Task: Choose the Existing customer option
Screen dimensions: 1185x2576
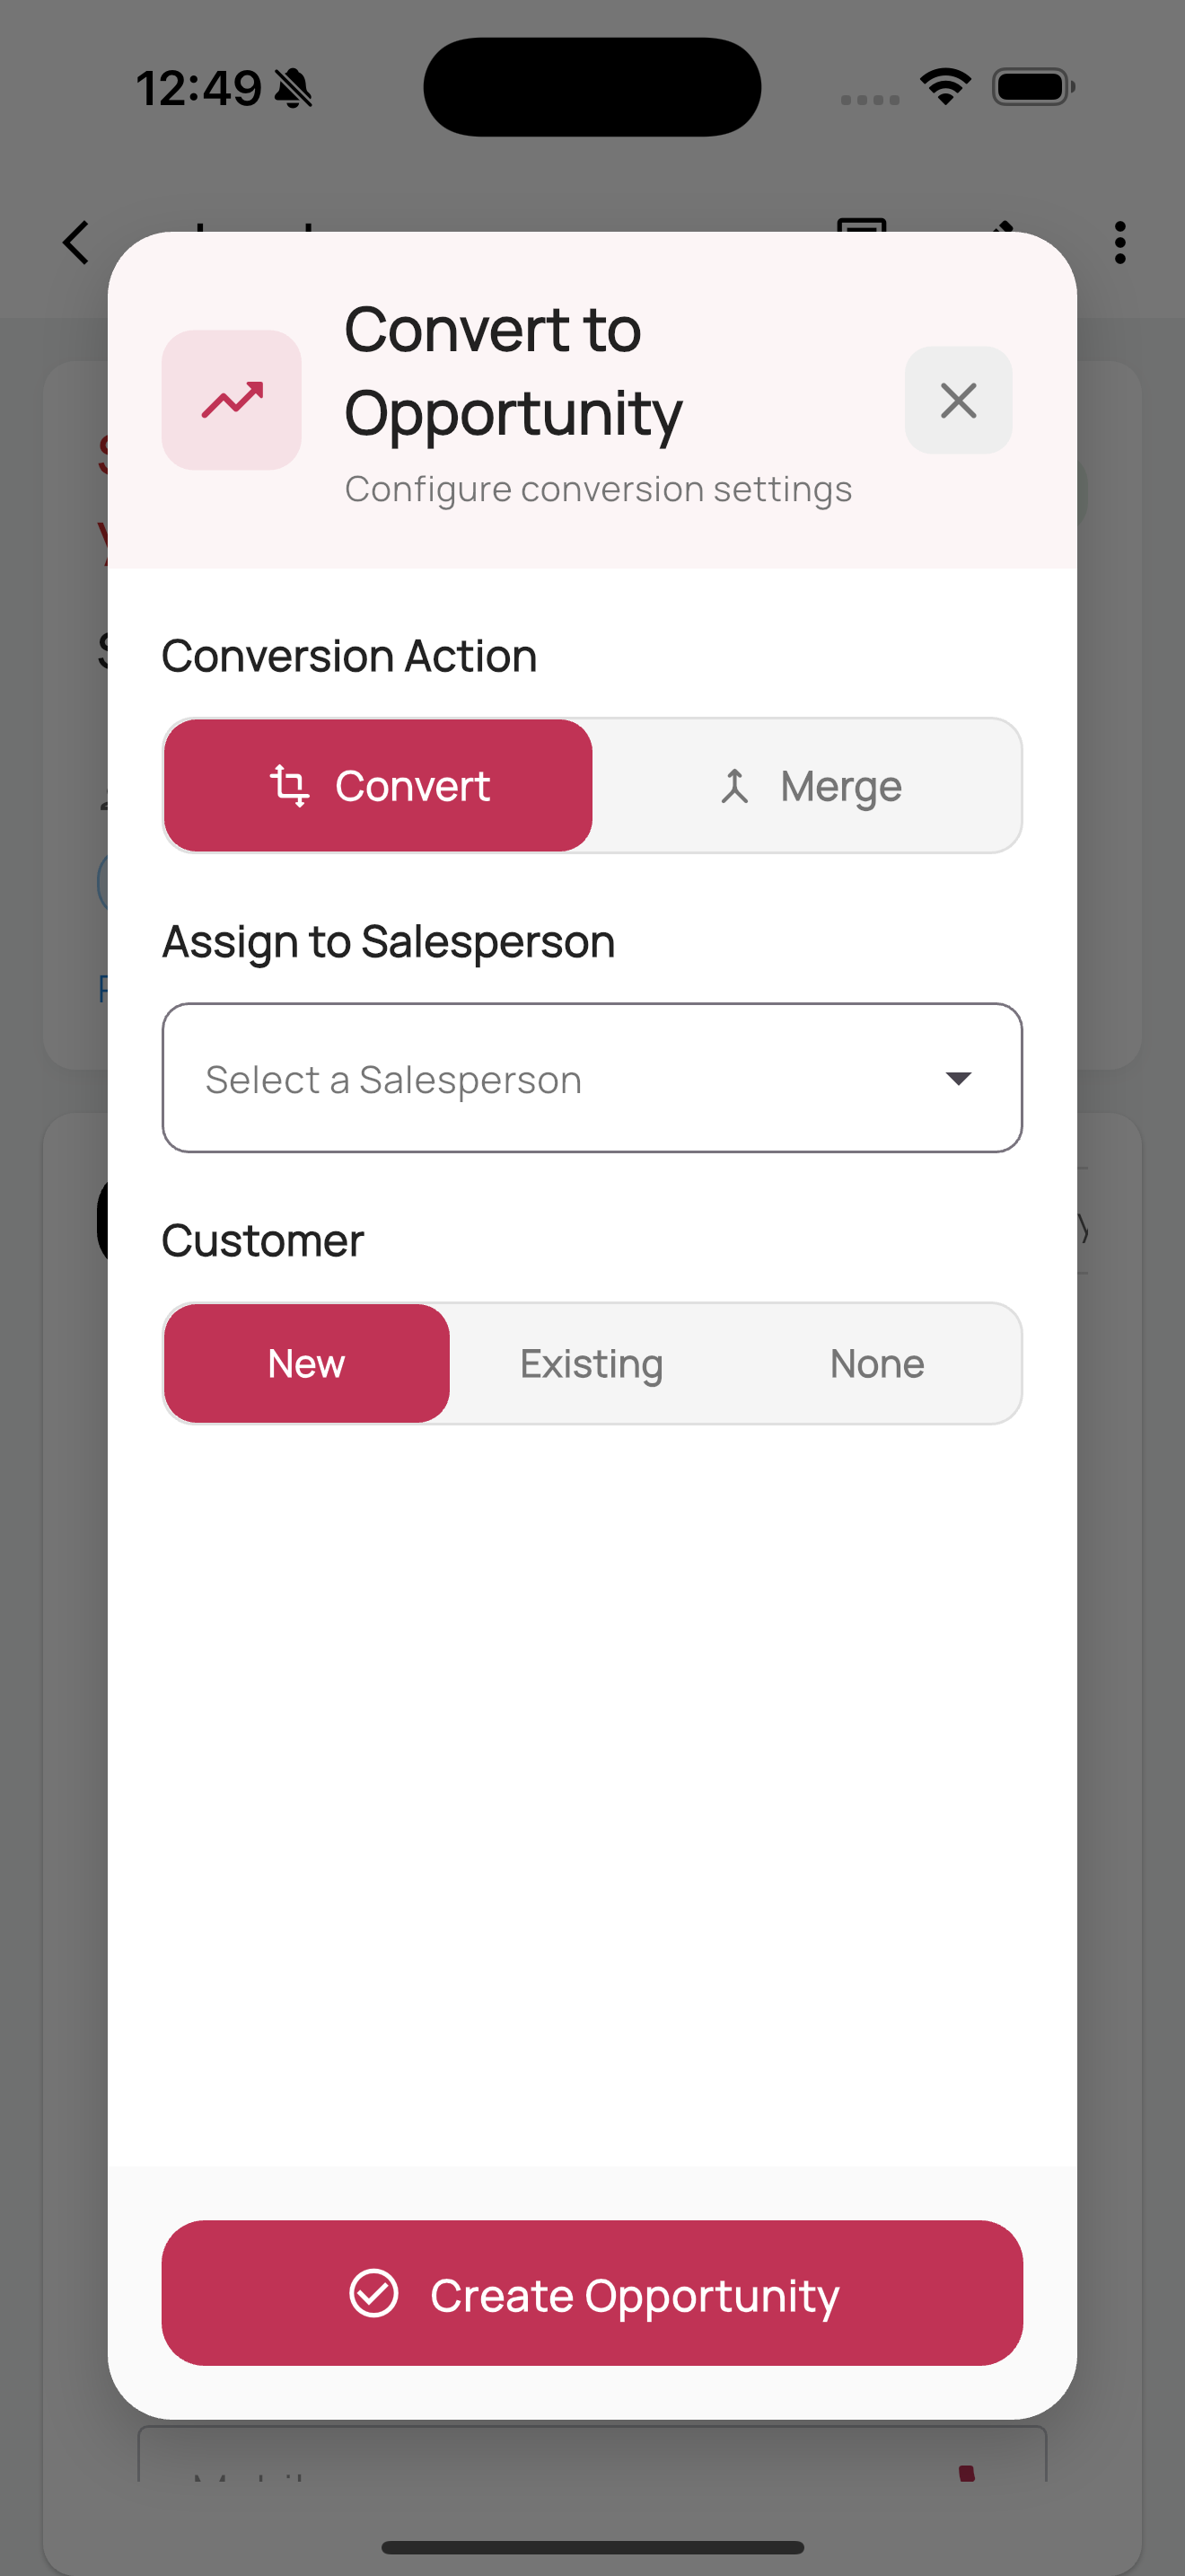Action: [592, 1363]
